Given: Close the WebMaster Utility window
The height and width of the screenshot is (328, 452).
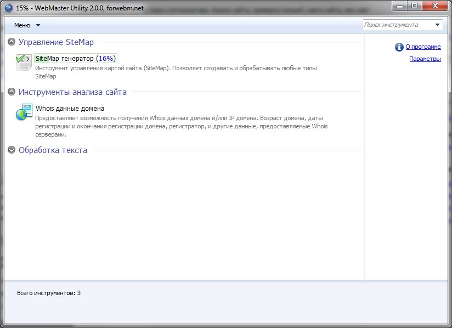Looking at the screenshot, I should pos(435,6).
